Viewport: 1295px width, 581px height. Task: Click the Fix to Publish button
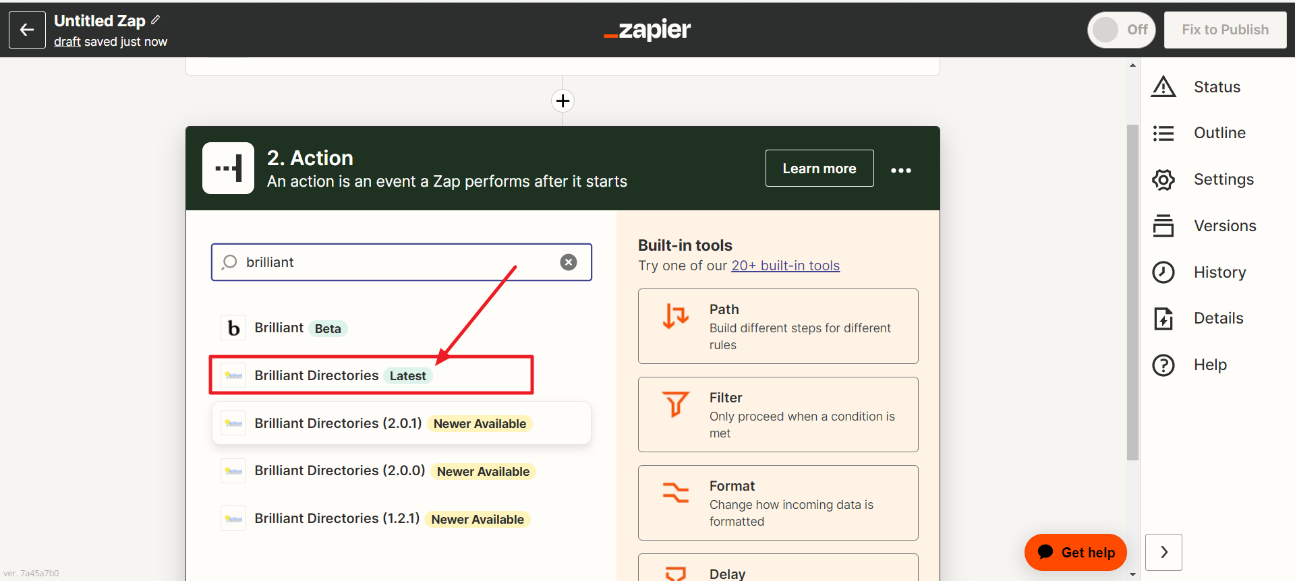(x=1225, y=30)
